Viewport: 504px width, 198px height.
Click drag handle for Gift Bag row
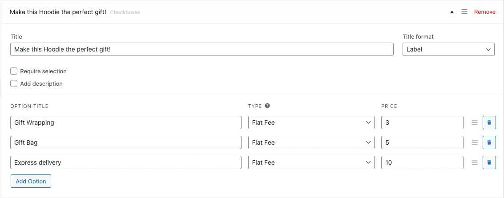point(475,143)
